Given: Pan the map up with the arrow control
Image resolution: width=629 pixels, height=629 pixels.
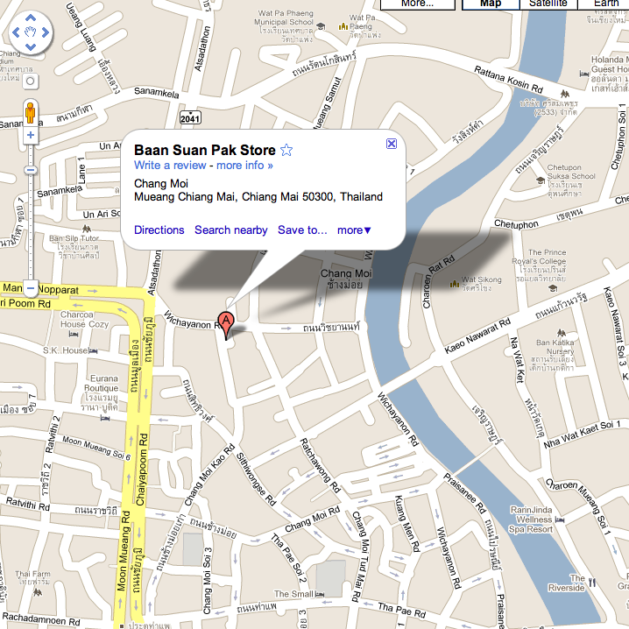Looking at the screenshot, I should (x=31, y=18).
